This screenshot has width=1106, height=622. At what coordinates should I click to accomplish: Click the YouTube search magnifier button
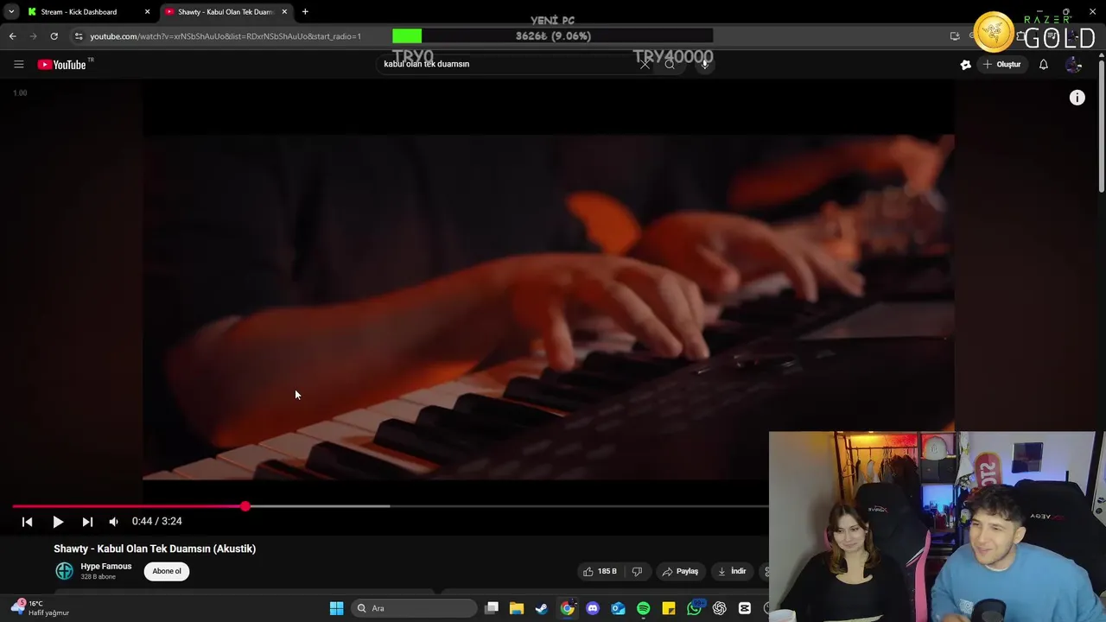pos(670,64)
